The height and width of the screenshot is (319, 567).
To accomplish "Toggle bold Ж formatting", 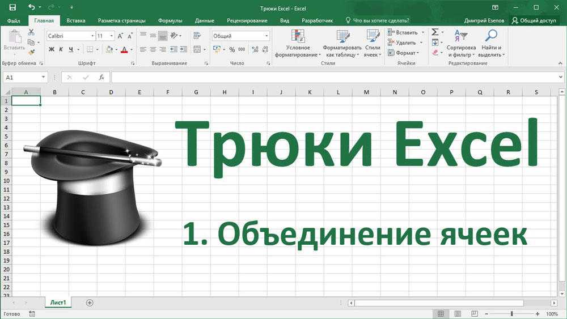I will click(x=52, y=50).
